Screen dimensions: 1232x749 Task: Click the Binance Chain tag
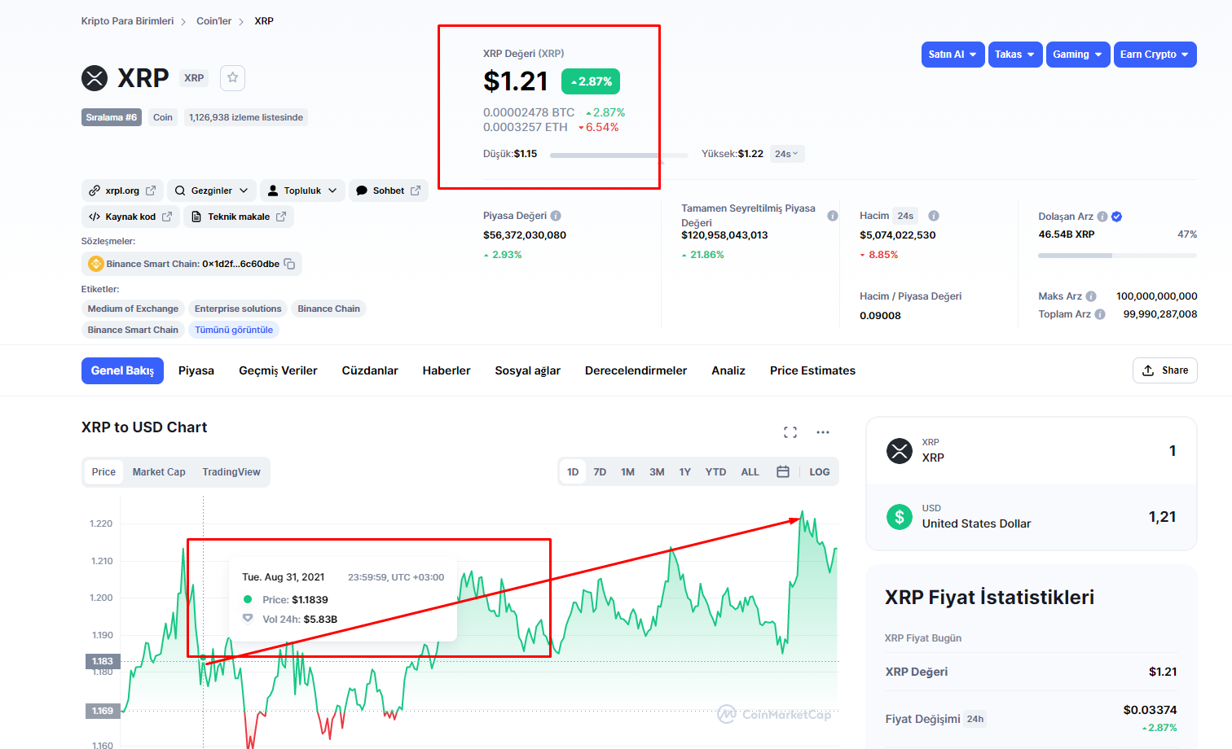click(x=328, y=309)
